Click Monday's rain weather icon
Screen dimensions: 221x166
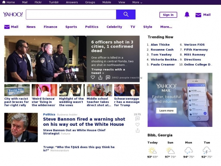pos(189,151)
